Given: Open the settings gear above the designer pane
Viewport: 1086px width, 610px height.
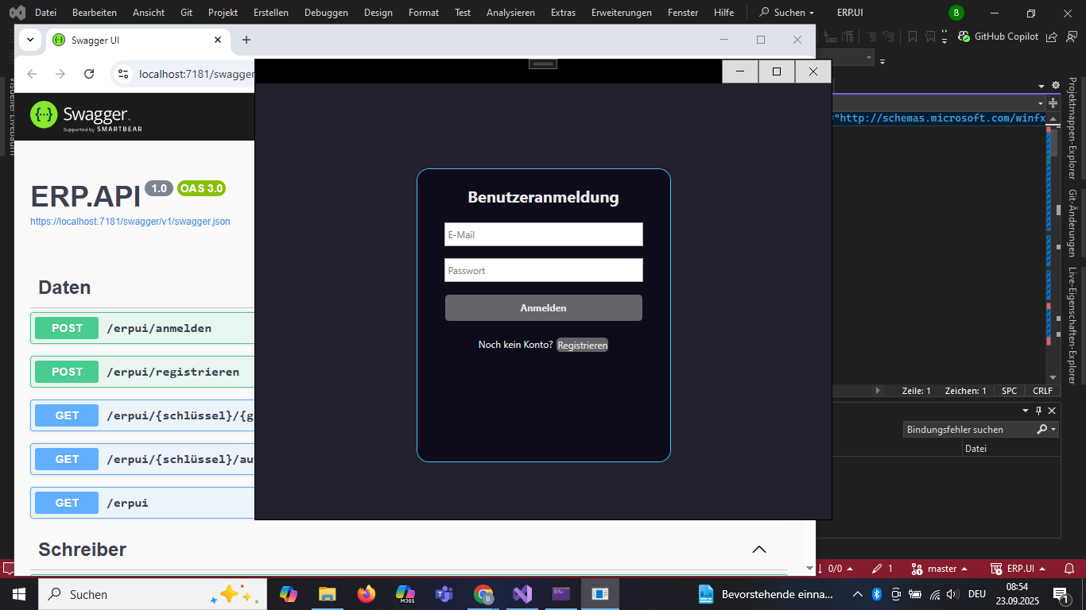Looking at the screenshot, I should (1055, 84).
